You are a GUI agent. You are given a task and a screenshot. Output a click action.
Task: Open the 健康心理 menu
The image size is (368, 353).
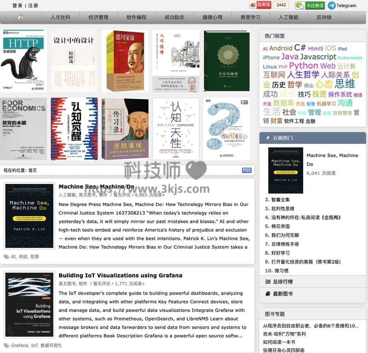coord(213,17)
